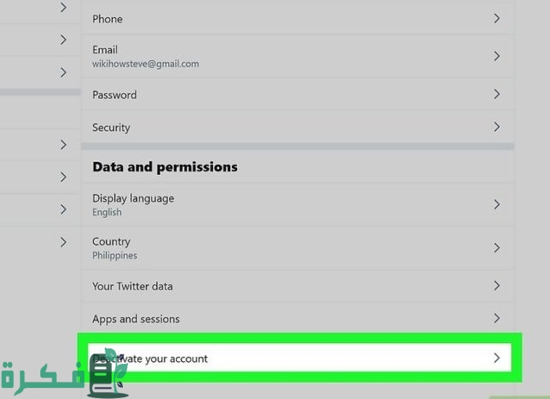Click the arrow beside the Email row
The height and width of the screenshot is (399, 550).
(x=497, y=56)
